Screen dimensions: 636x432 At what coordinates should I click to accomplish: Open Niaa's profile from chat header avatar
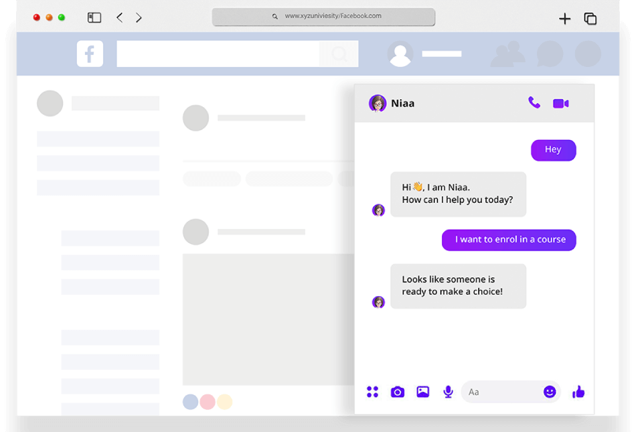coord(378,103)
